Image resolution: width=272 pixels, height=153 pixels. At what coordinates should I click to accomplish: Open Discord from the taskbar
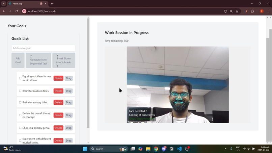click(x=164, y=149)
